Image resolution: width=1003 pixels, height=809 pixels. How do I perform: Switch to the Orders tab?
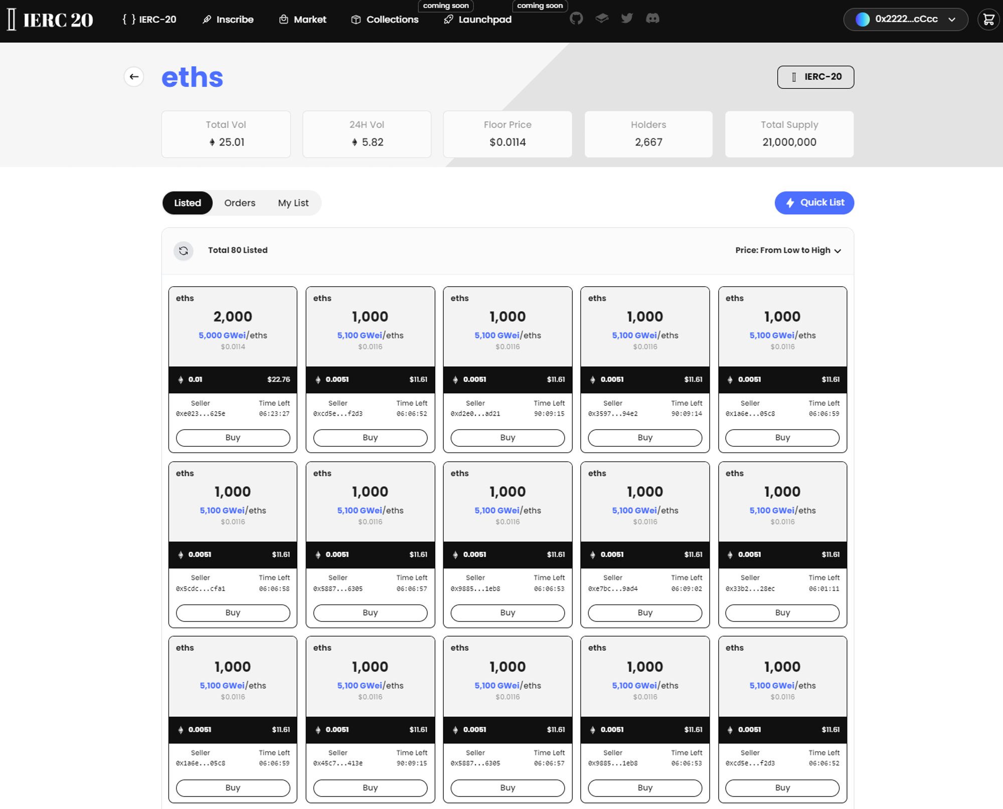point(240,203)
